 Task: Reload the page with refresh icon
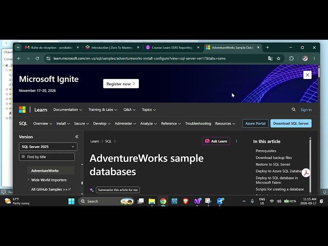tap(37, 58)
